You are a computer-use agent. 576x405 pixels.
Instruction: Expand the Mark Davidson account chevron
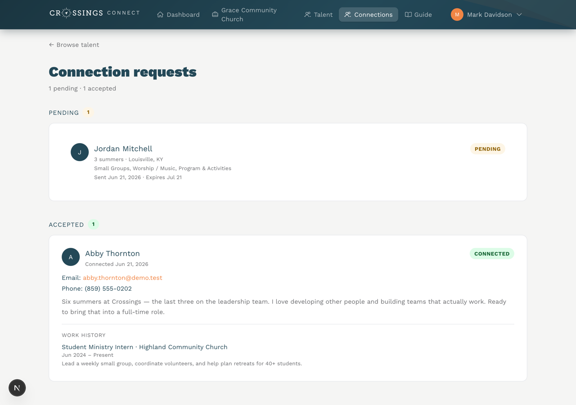point(519,15)
